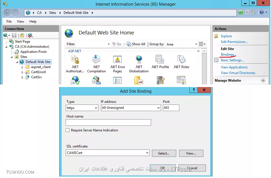
Task: Select Default Web Site tree node
Action: pos(38,62)
